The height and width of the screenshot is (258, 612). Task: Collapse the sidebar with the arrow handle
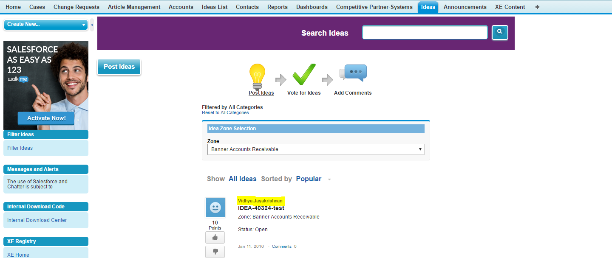tap(92, 25)
